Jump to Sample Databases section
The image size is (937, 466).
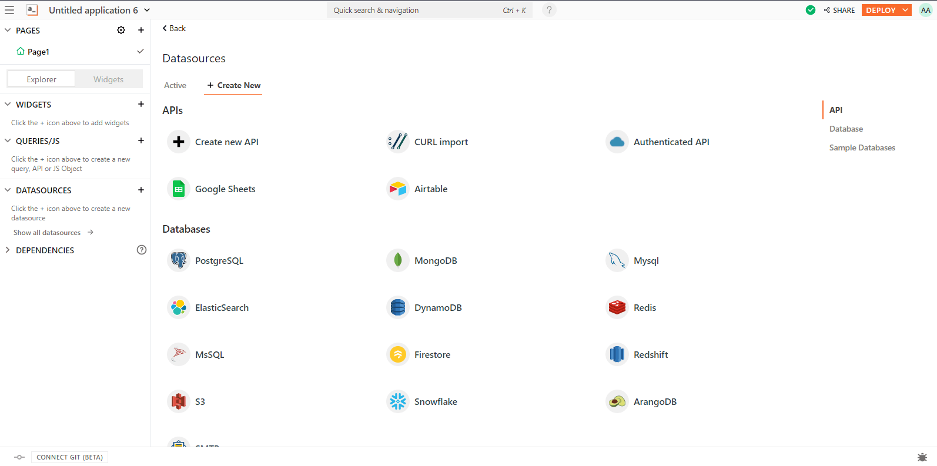click(862, 147)
